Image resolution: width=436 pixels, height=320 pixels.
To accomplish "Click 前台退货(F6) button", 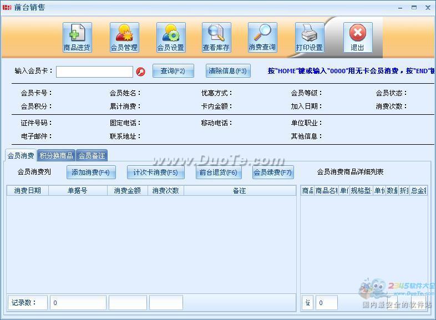I will [219, 172].
